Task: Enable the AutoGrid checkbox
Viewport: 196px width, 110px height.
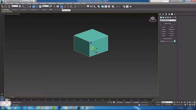Action: coord(164,25)
